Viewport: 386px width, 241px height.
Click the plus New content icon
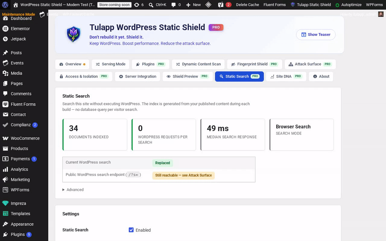[x=188, y=5]
